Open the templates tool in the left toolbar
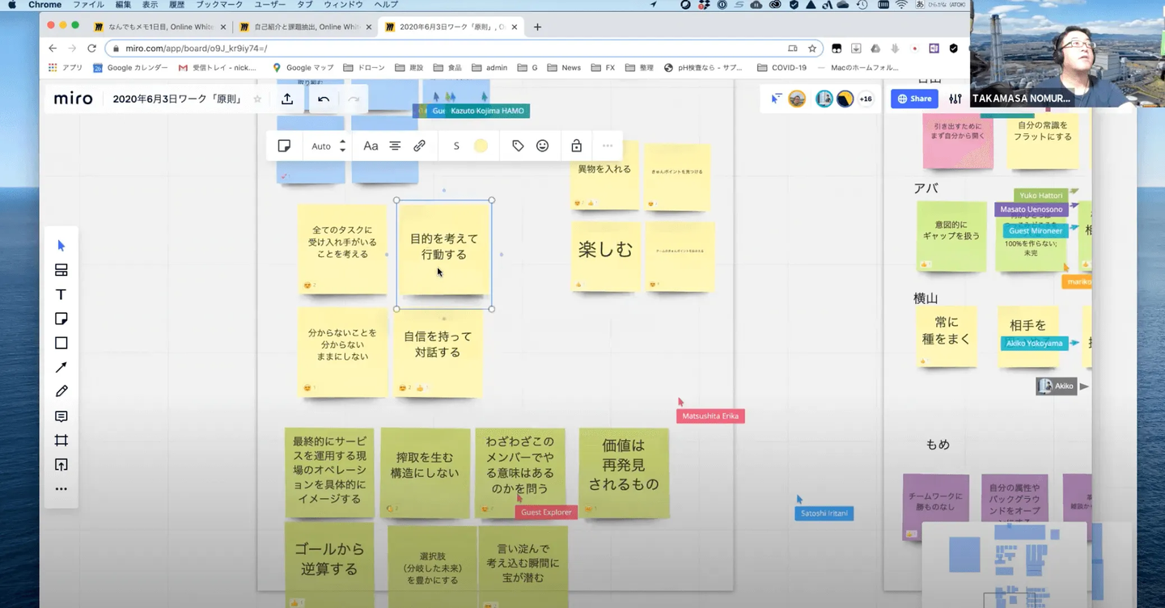The height and width of the screenshot is (608, 1165). pyautogui.click(x=61, y=270)
